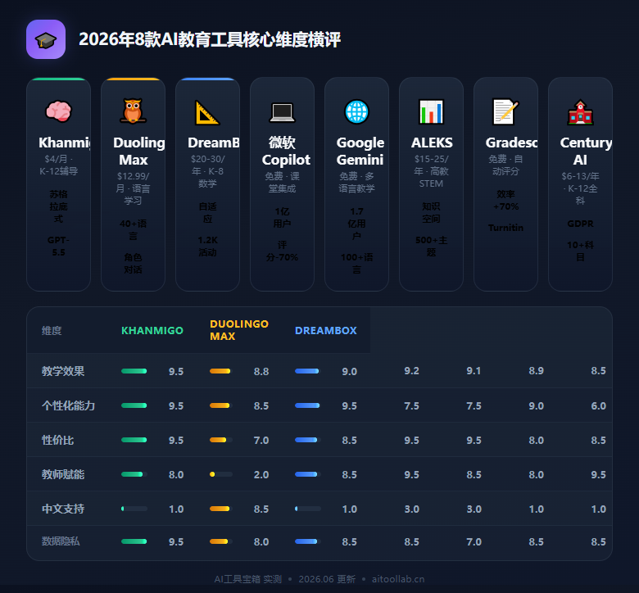Image resolution: width=639 pixels, height=593 pixels.
Task: Click the owl icon on Duolingo Max card
Action: [x=133, y=111]
